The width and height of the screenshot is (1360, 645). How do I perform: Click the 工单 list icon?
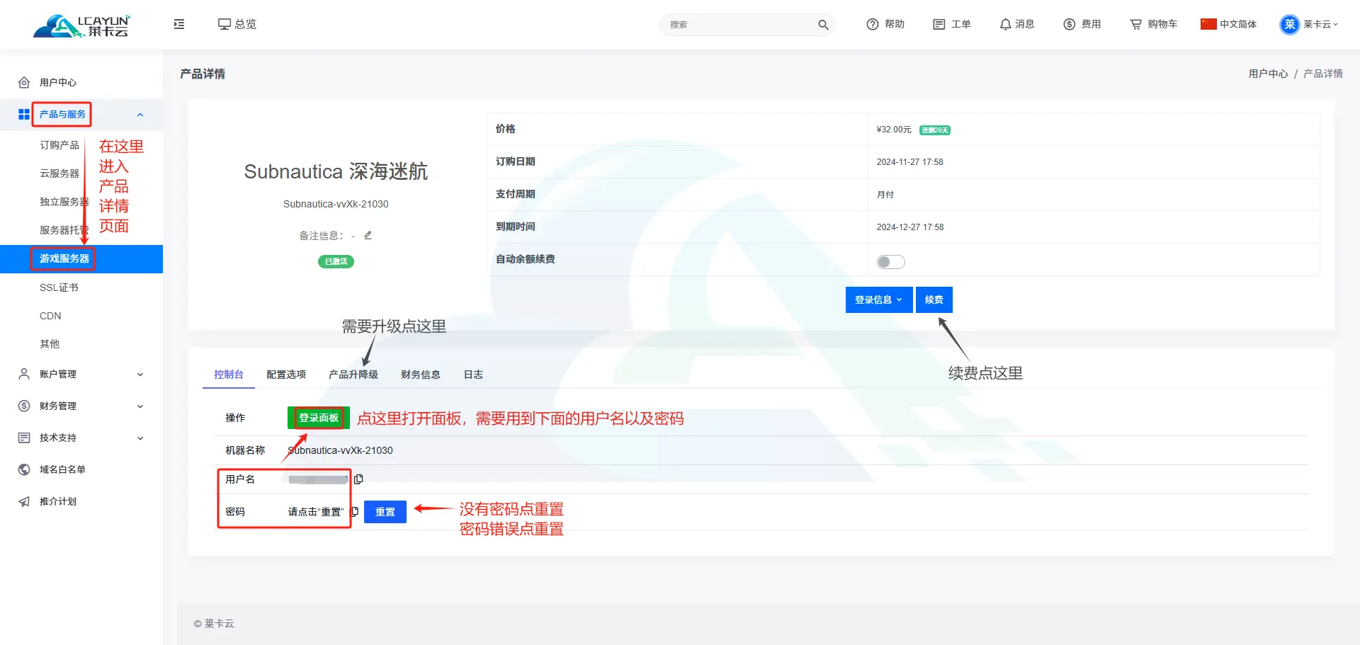click(x=939, y=24)
